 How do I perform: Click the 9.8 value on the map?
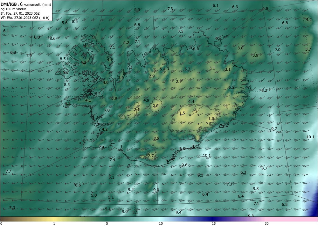(x=256, y=189)
